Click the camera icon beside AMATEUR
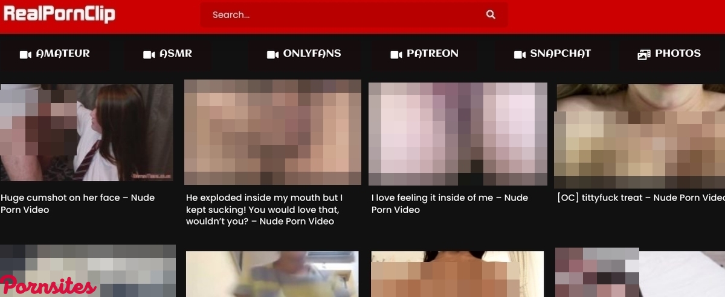 (x=25, y=55)
